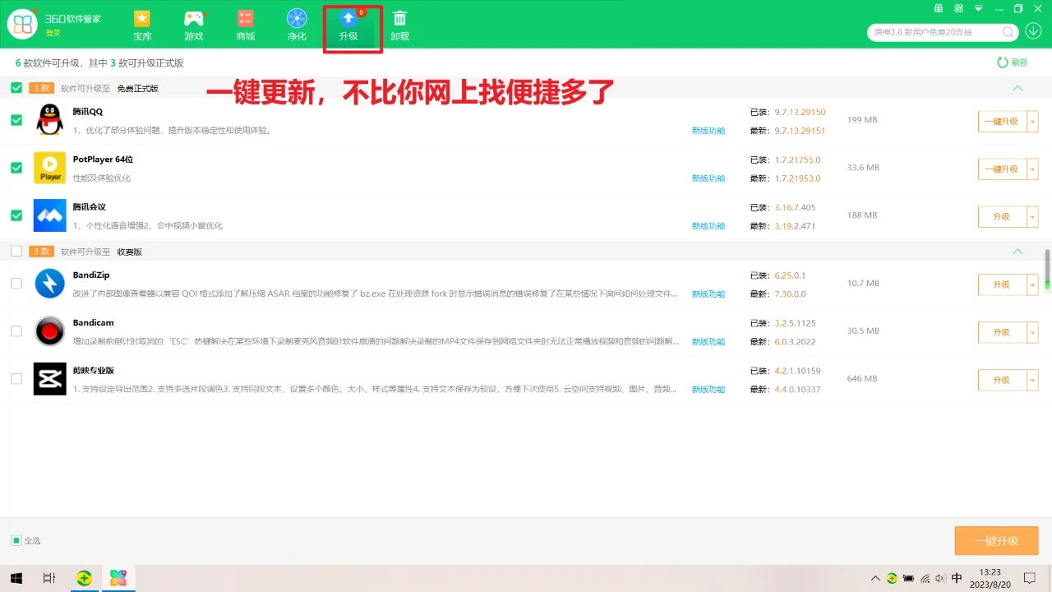Open the 商城 store tab
Viewport: 1052px width, 592px height.
point(245,25)
